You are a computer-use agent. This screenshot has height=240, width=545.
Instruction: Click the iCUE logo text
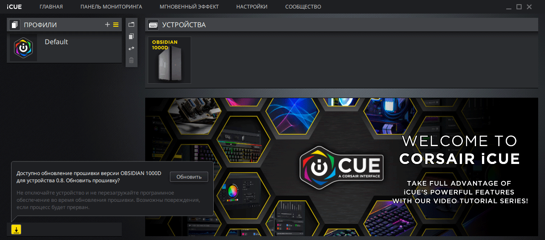coord(14,7)
